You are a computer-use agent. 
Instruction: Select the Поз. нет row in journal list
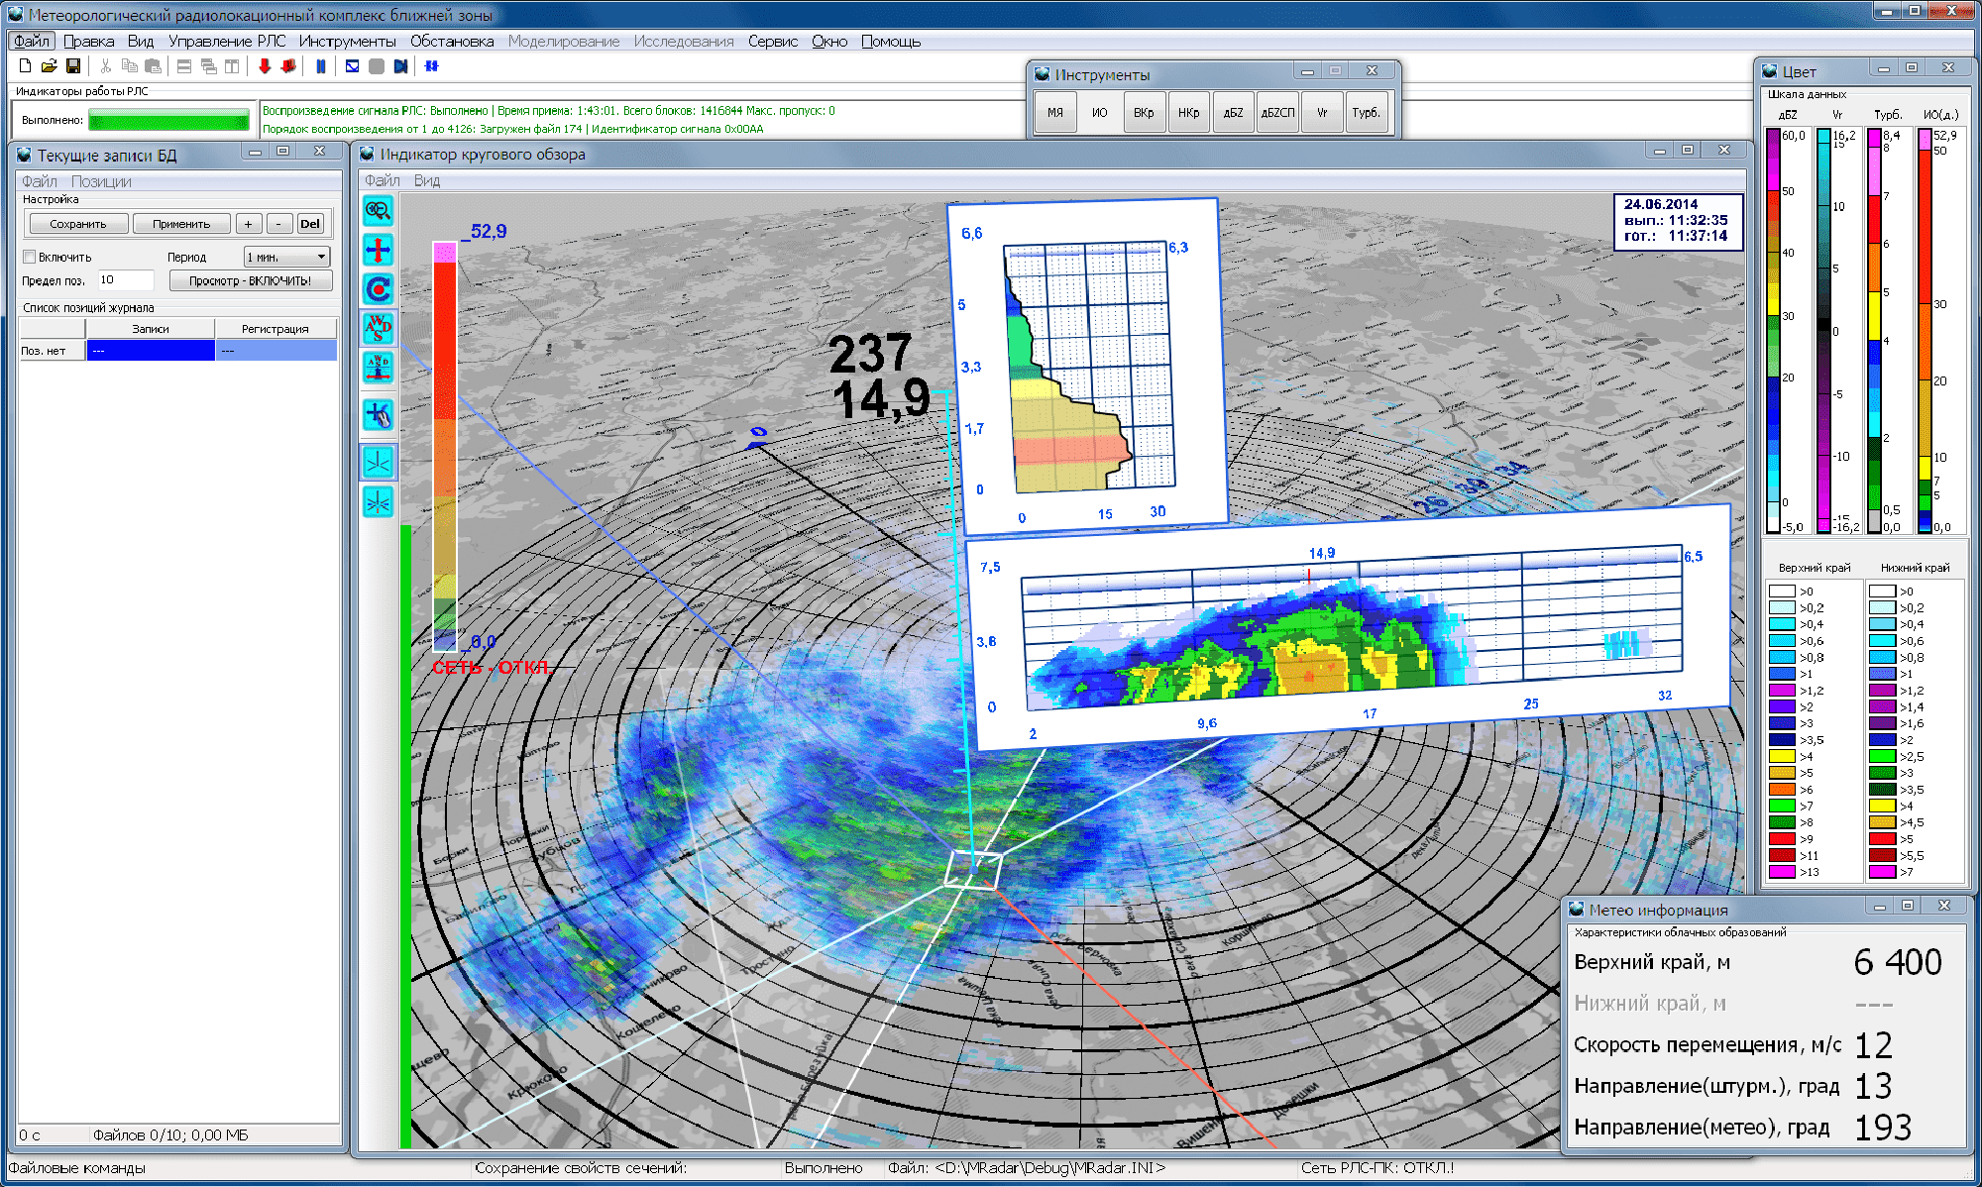pos(178,351)
